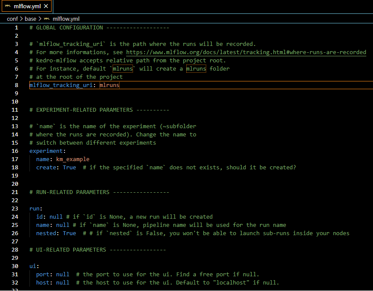Click line number 23 in the gutter

coord(15,208)
